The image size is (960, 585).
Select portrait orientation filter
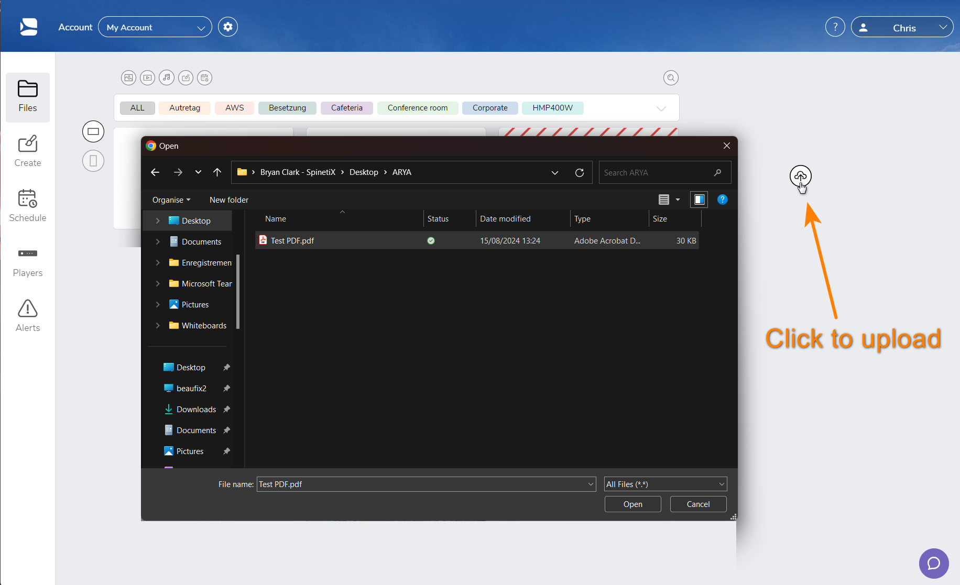[93, 161]
